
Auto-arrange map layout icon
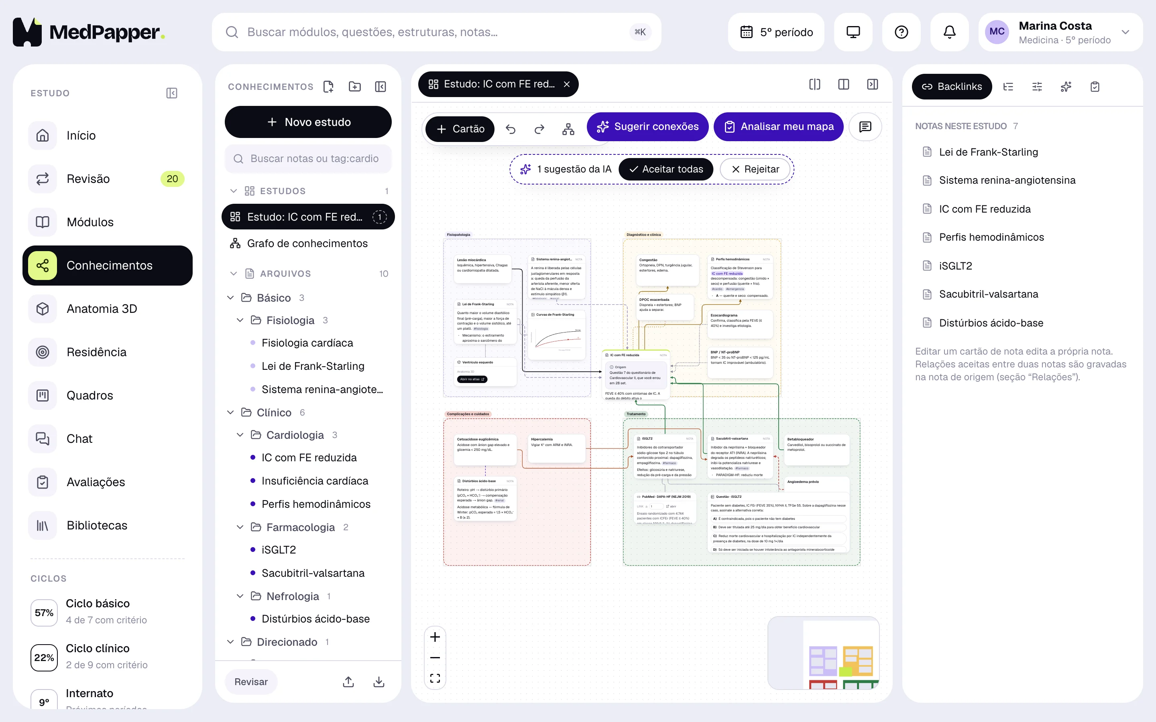tap(568, 129)
